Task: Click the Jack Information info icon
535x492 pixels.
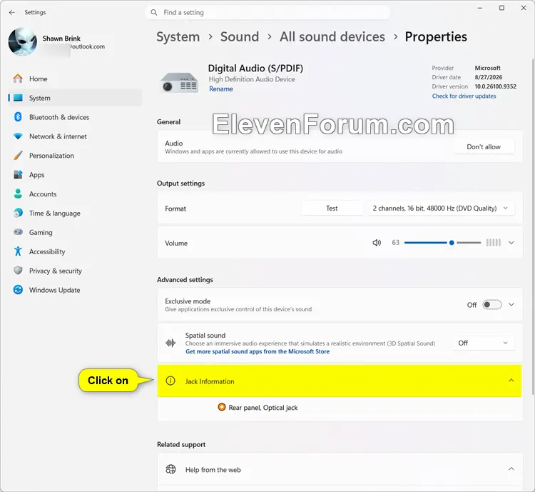Action: point(170,381)
